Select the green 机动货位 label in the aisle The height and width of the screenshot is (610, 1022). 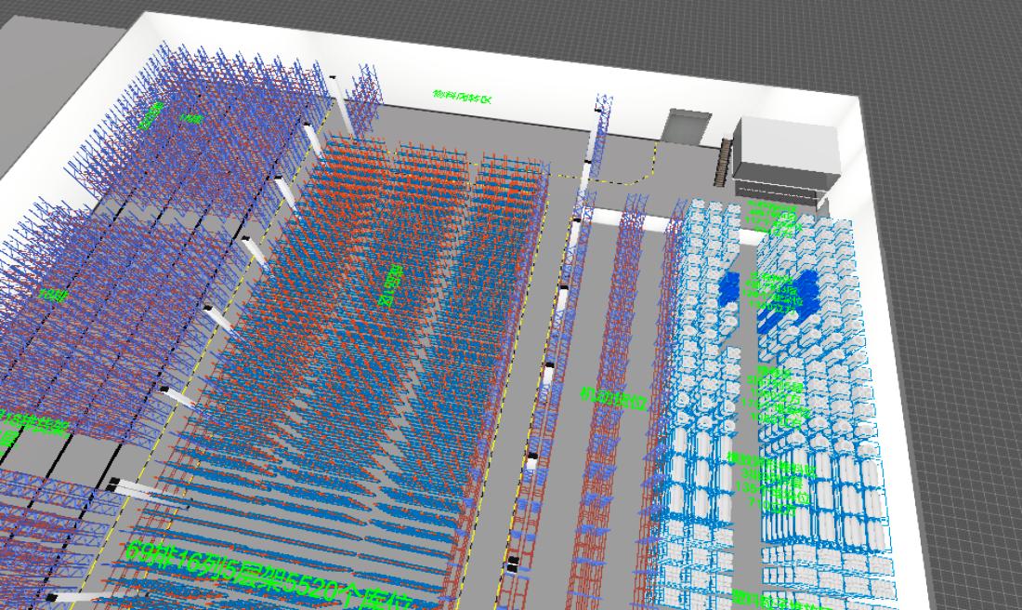point(613,399)
